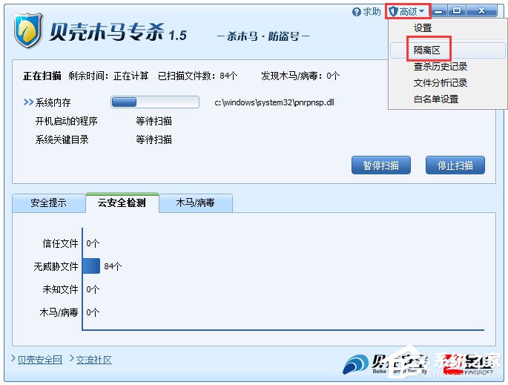Click the 贝壳木马专杀 1.5 title
This screenshot has height=385, width=508.
coord(118,33)
